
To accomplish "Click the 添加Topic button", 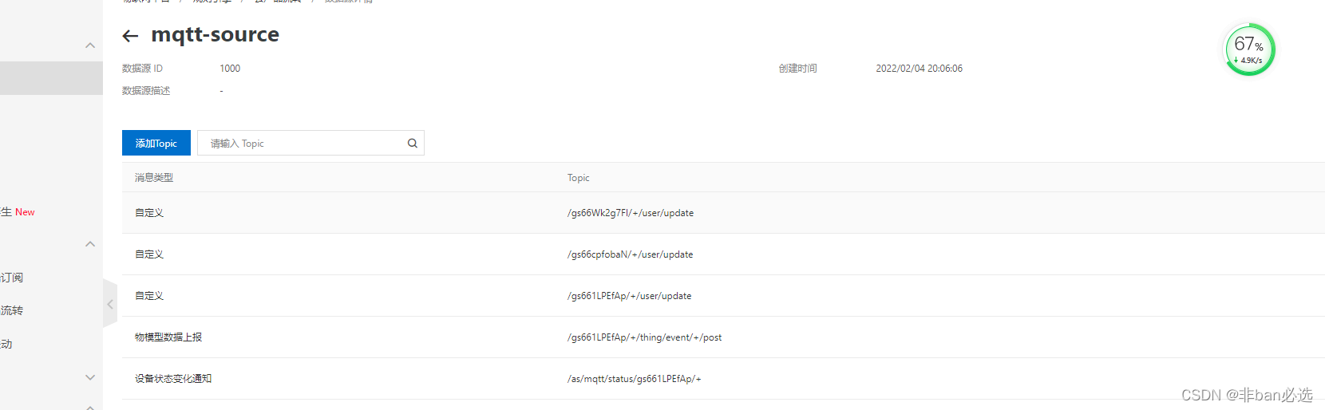I will pos(156,143).
